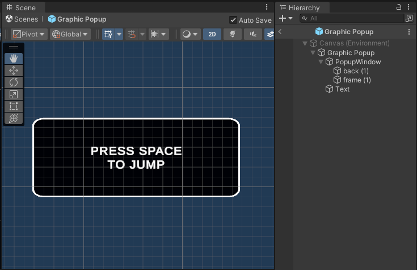Toggle the Auto Save checkbox
Image resolution: width=417 pixels, height=270 pixels.
tap(233, 20)
